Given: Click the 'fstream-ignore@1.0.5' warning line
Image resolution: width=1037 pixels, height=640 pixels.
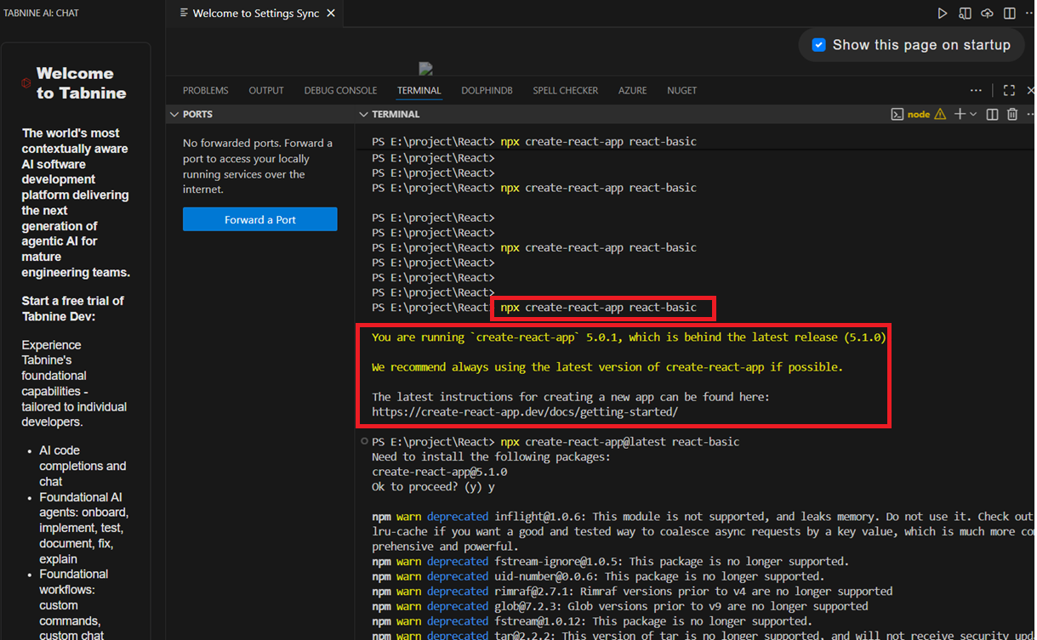Looking at the screenshot, I should point(610,562).
